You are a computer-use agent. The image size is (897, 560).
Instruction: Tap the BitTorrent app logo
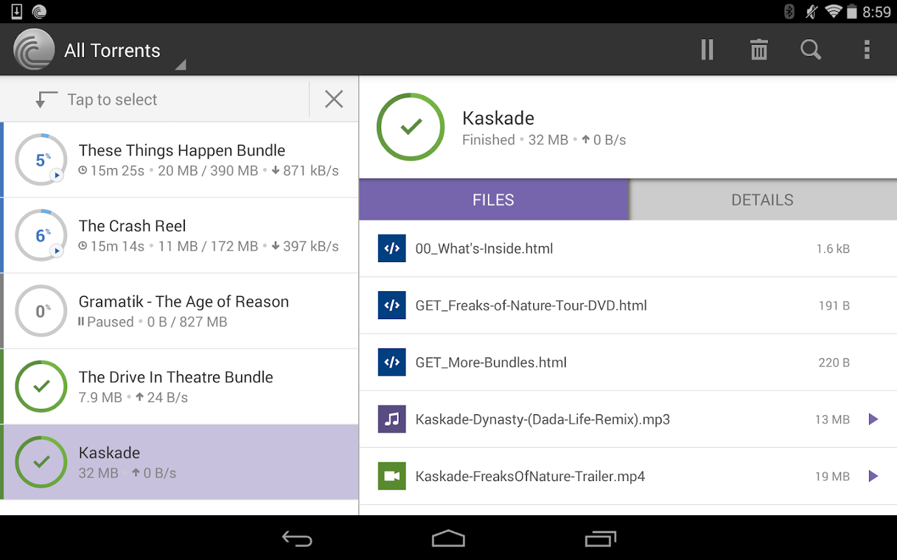coord(34,50)
